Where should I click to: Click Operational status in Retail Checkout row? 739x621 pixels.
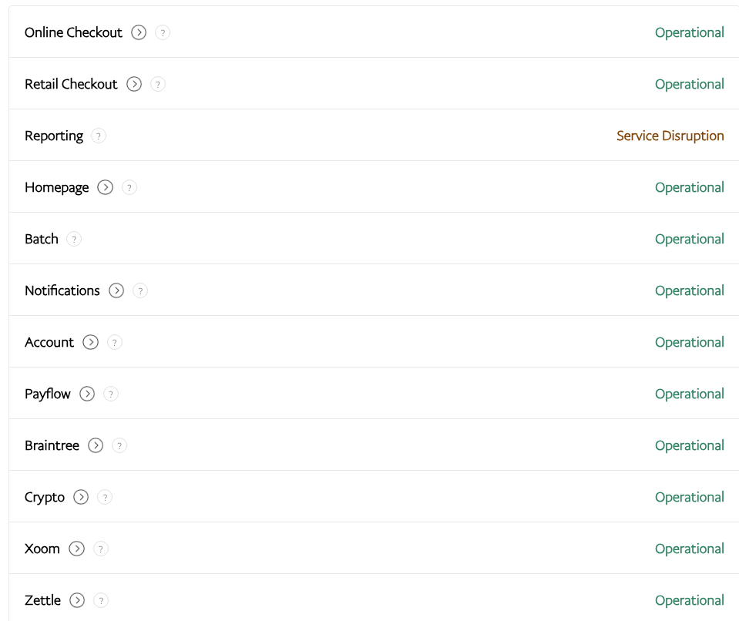pyautogui.click(x=690, y=85)
